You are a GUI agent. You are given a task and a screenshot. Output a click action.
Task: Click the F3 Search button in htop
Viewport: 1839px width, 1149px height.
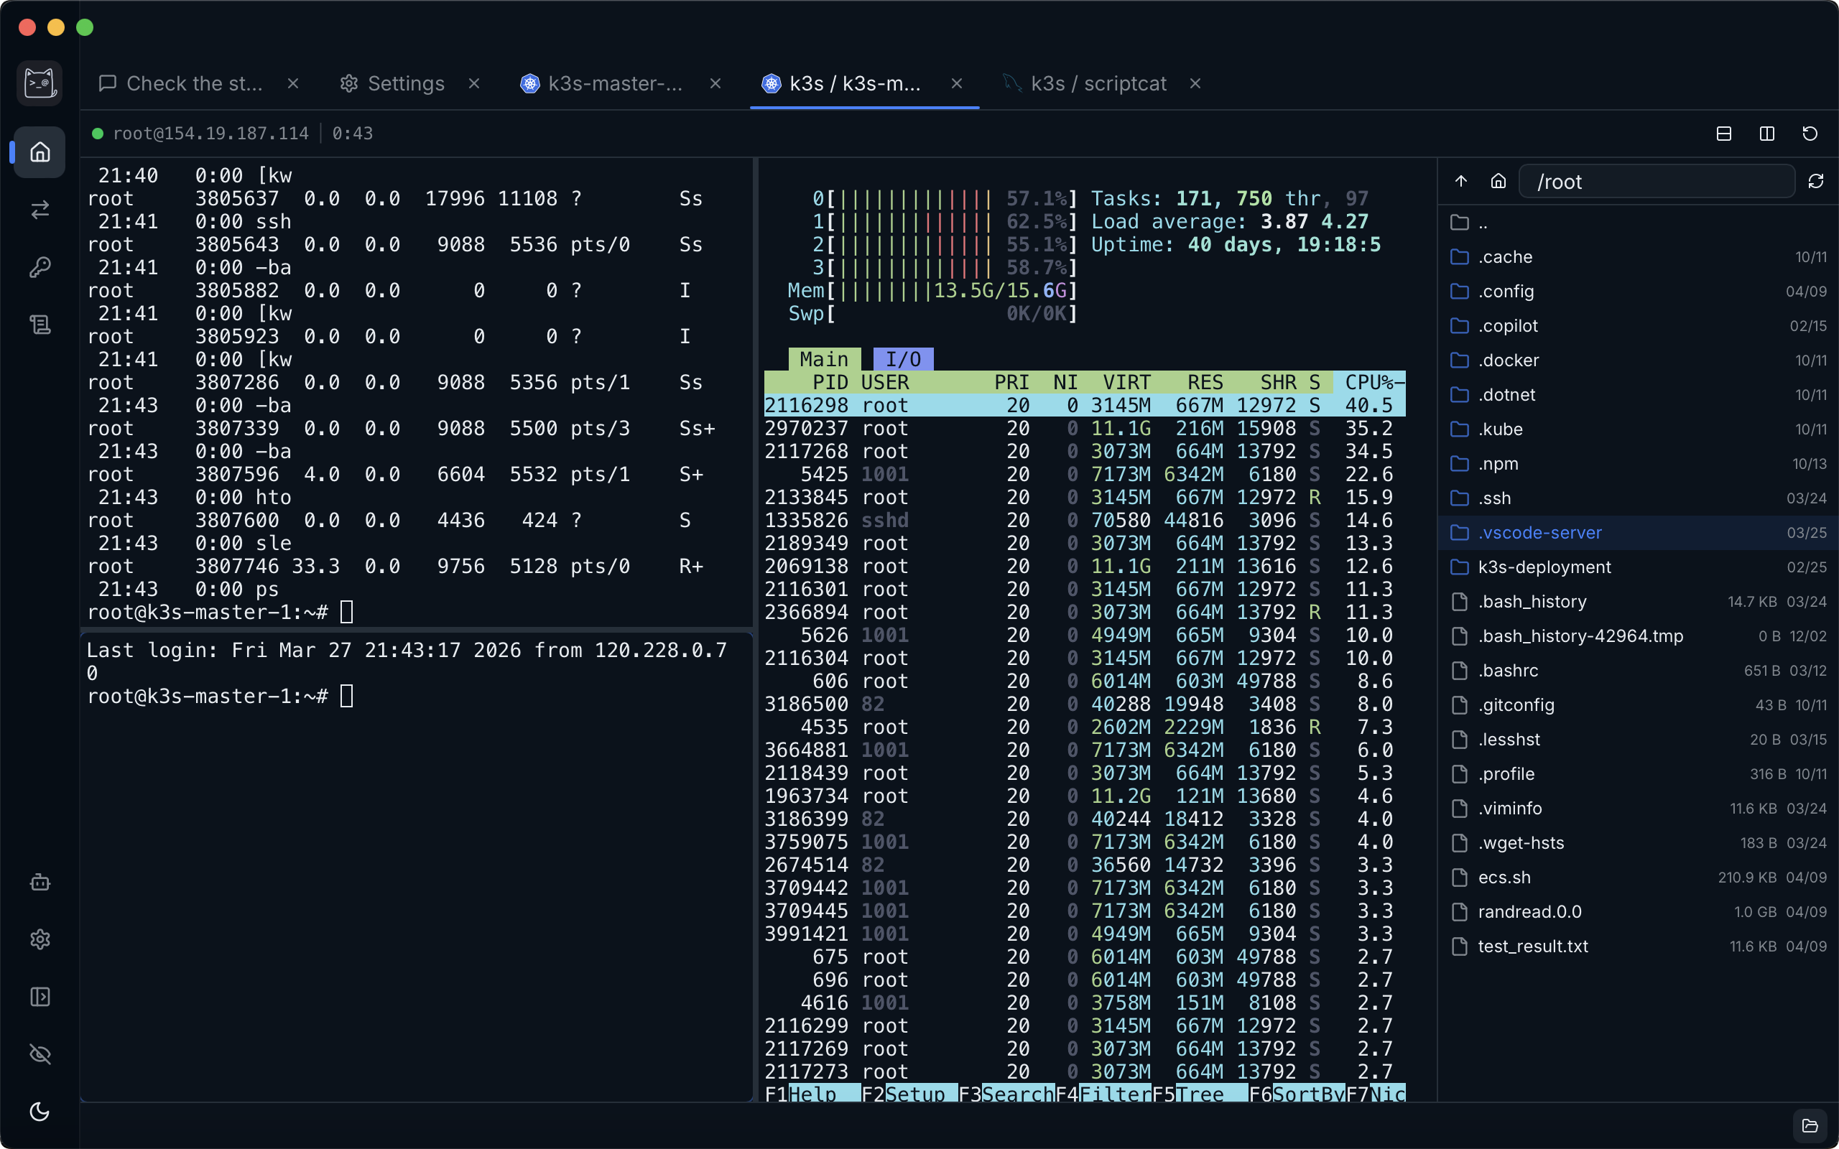pos(1006,1094)
